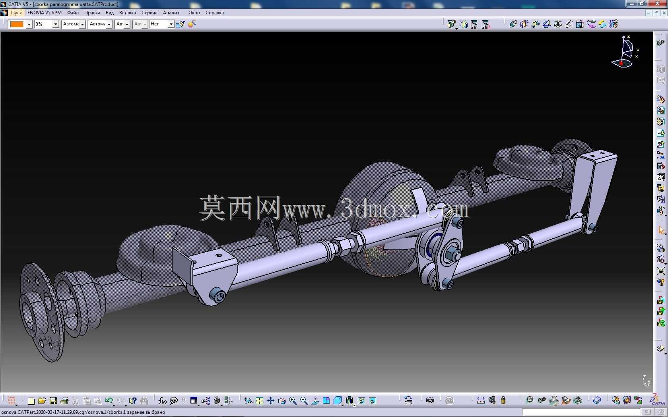Open the graphic color dropdown arrow
The image size is (668, 417).
29,24
